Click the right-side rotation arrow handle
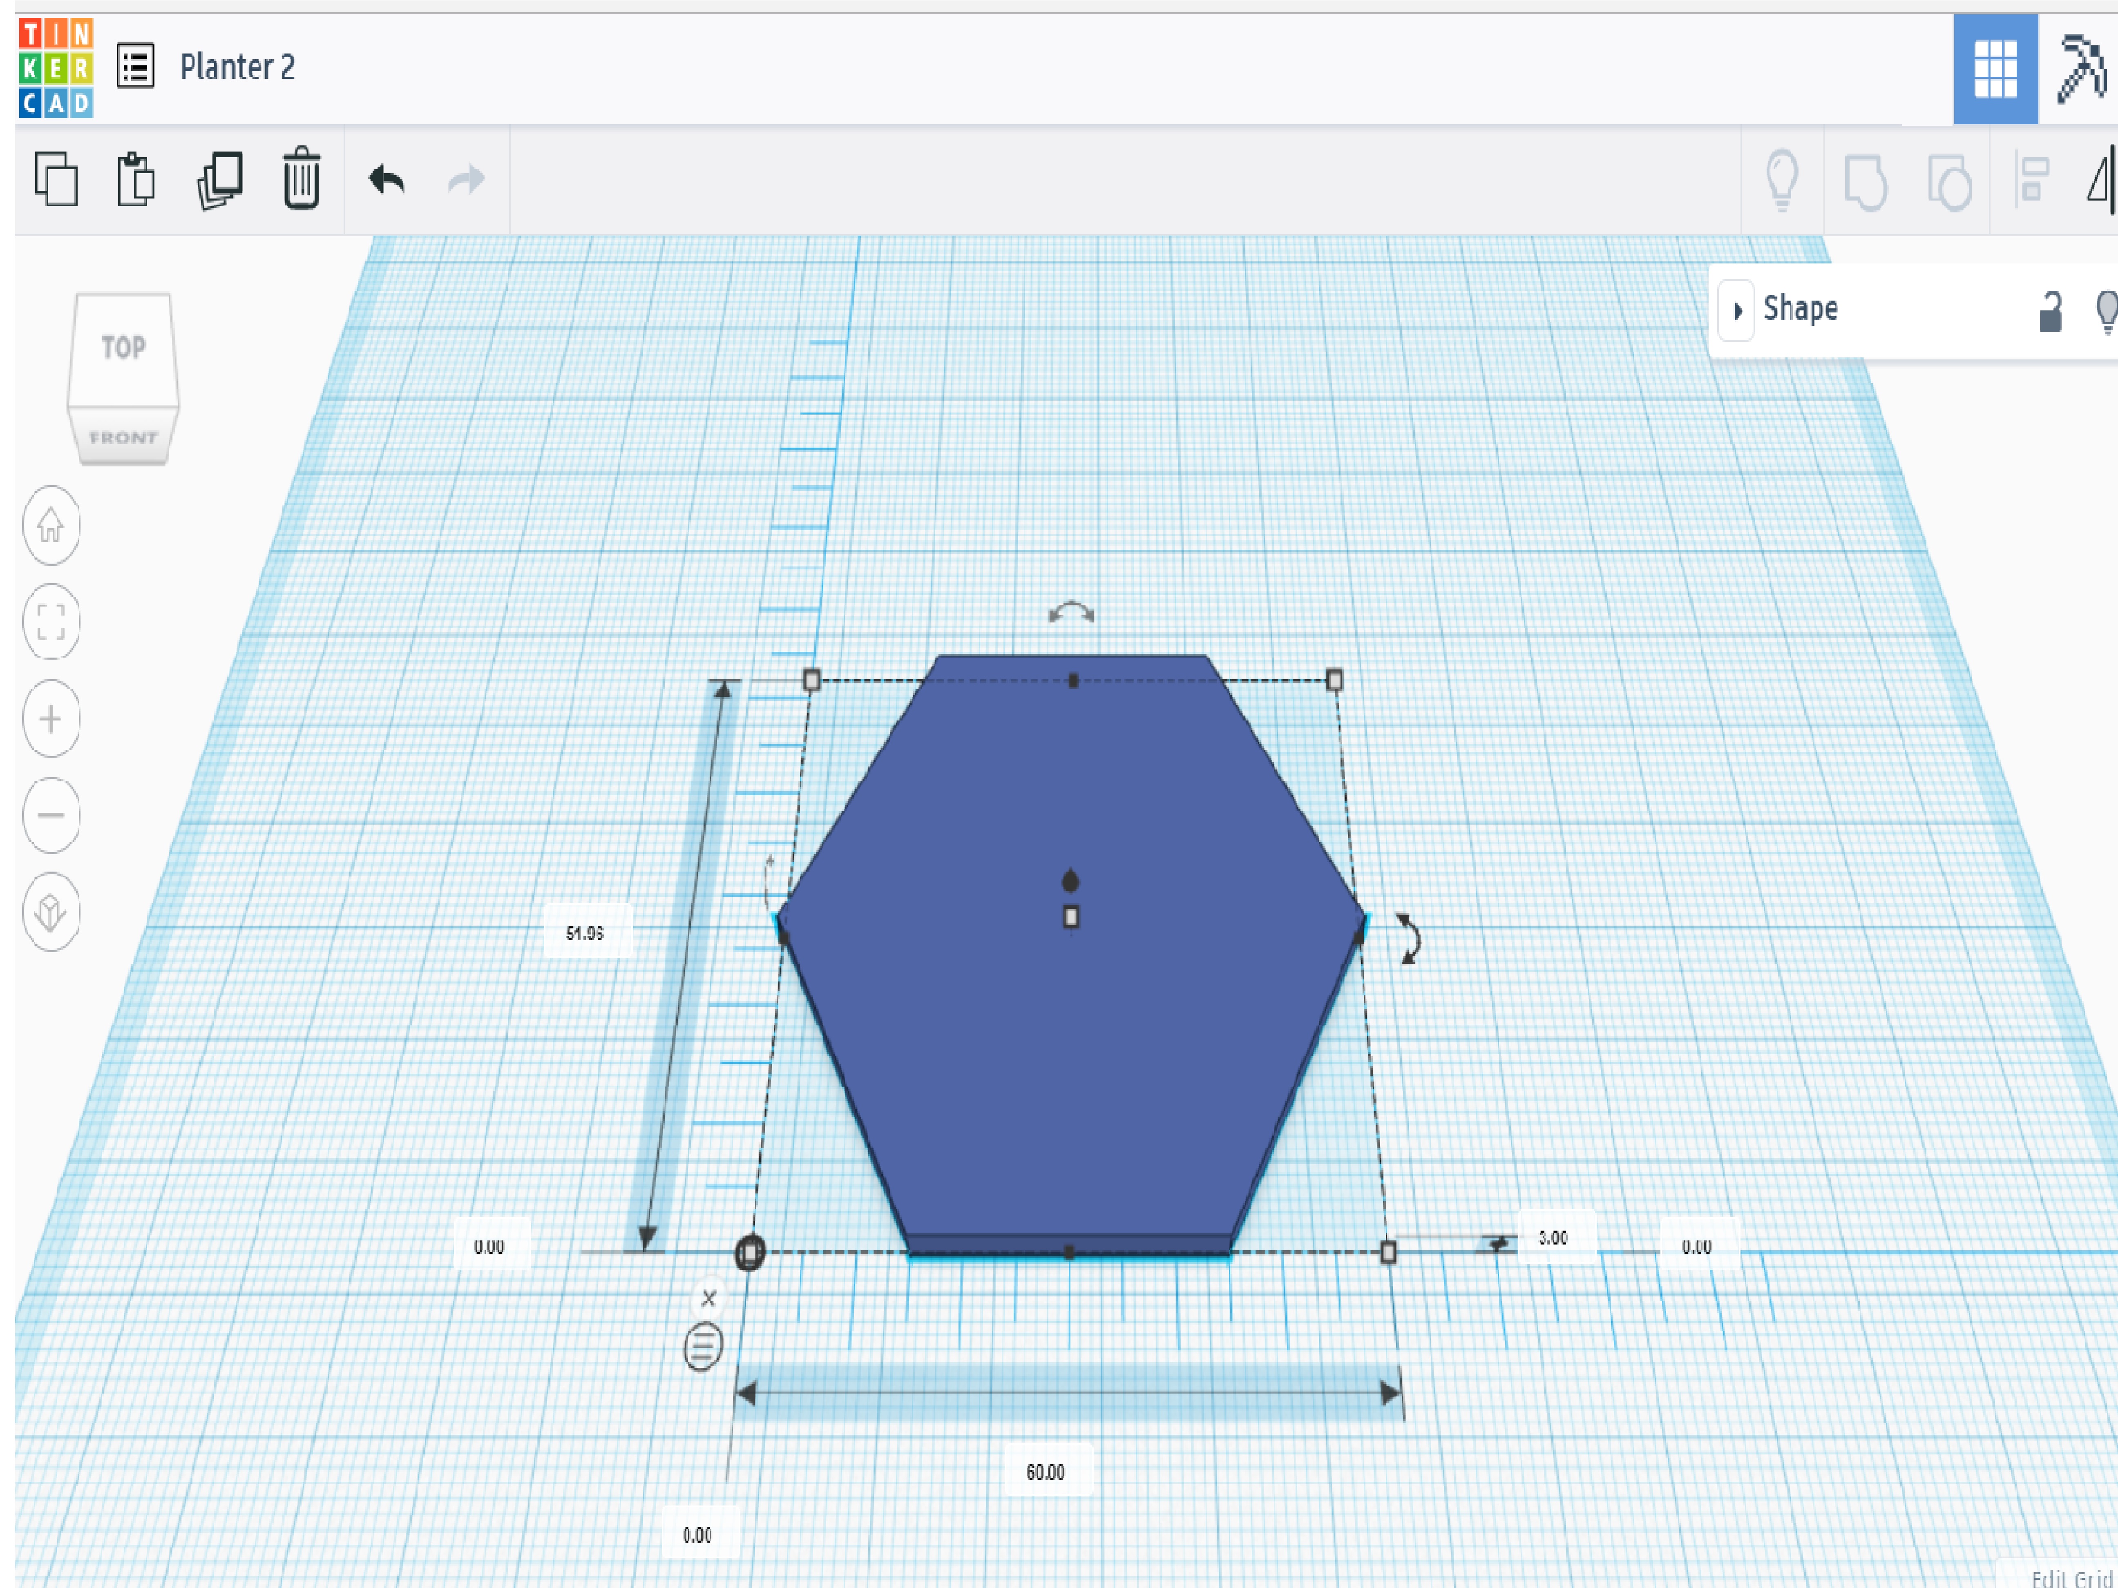2118x1588 pixels. pyautogui.click(x=1408, y=938)
